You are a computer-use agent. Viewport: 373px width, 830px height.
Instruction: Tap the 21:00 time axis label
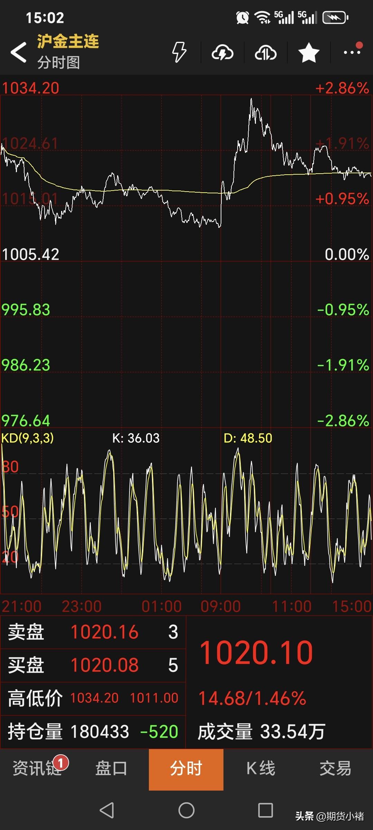coord(21,607)
